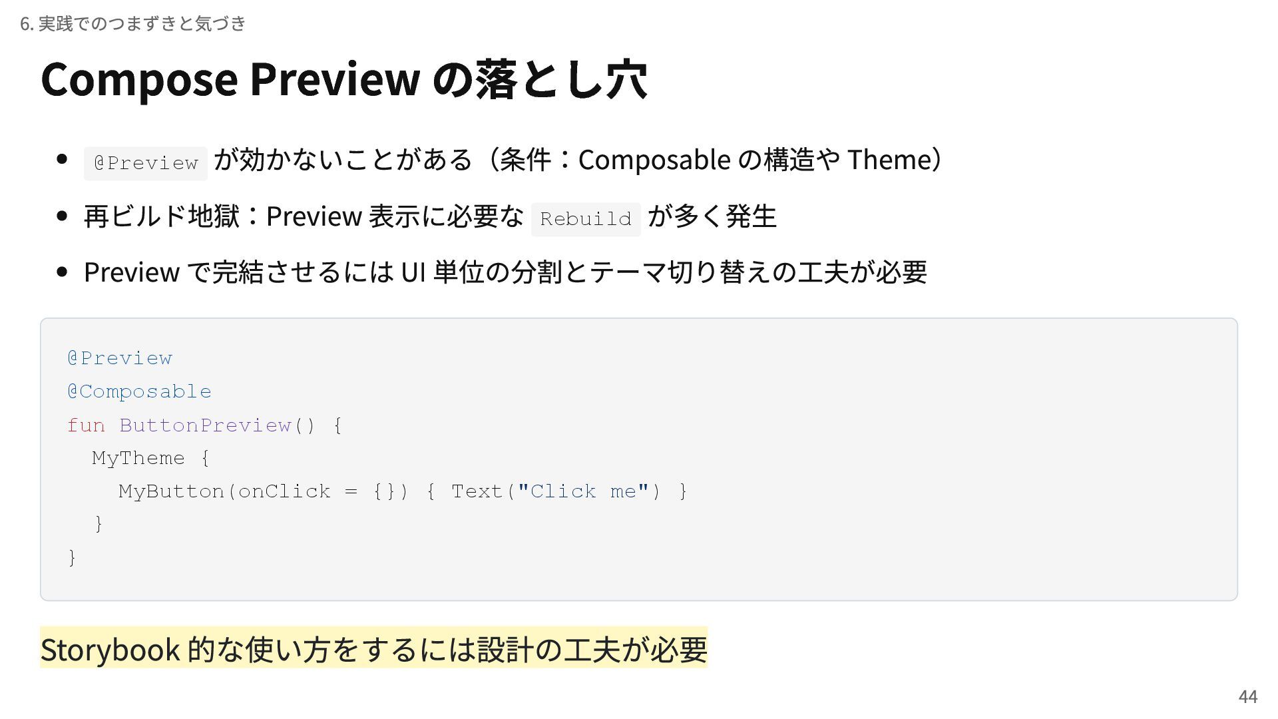The height and width of the screenshot is (719, 1278).
Task: Click the ButtonPreview function name
Action: point(205,425)
